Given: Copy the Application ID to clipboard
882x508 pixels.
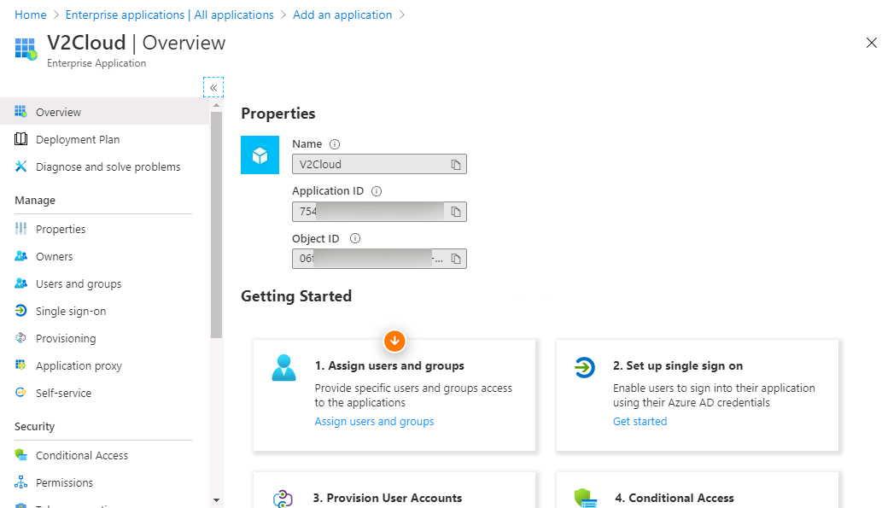Looking at the screenshot, I should point(456,212).
